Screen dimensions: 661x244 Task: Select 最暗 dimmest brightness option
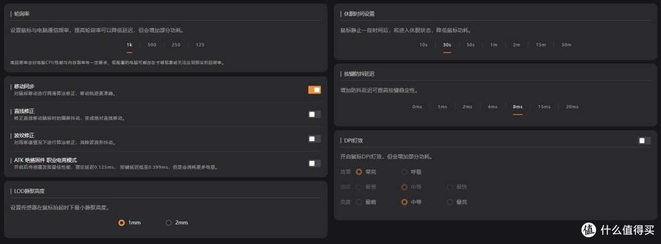click(x=365, y=202)
